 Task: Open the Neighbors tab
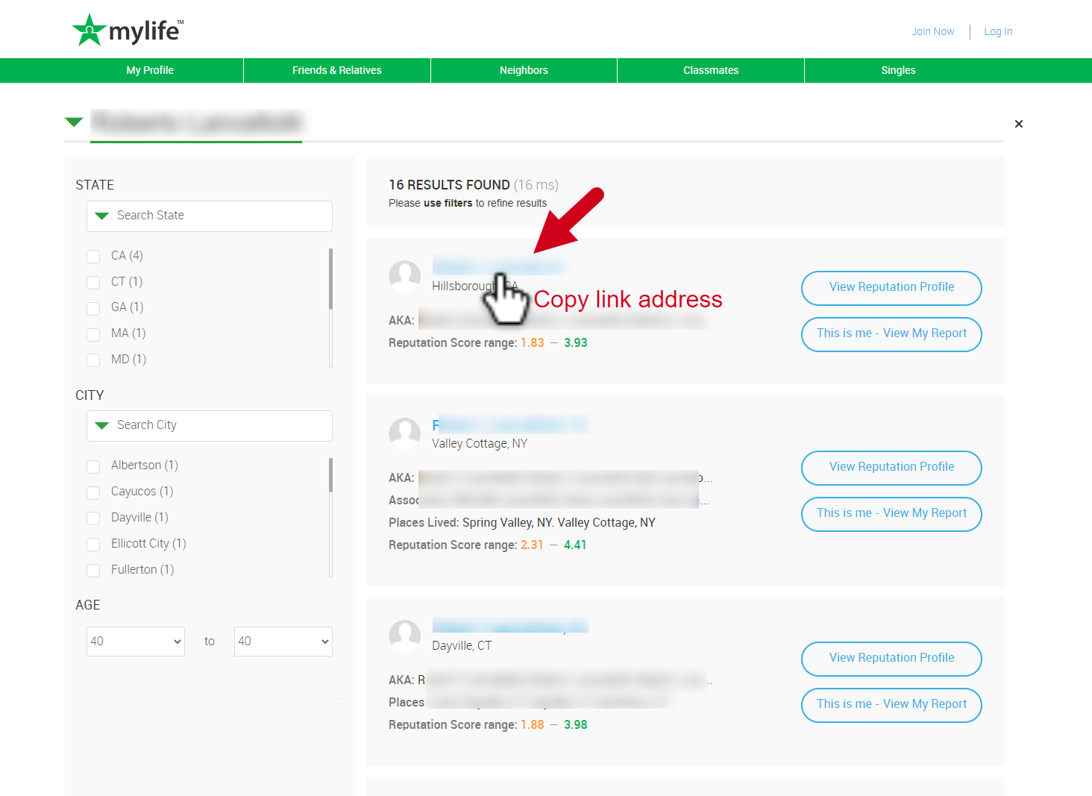click(x=524, y=70)
